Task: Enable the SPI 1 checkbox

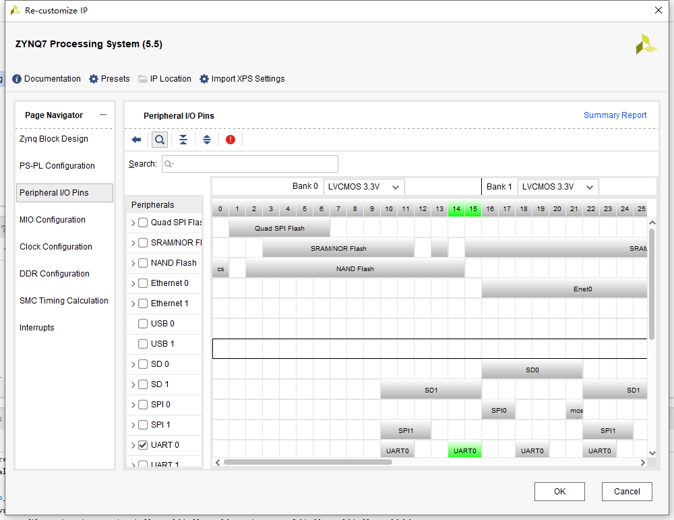Action: pos(143,424)
